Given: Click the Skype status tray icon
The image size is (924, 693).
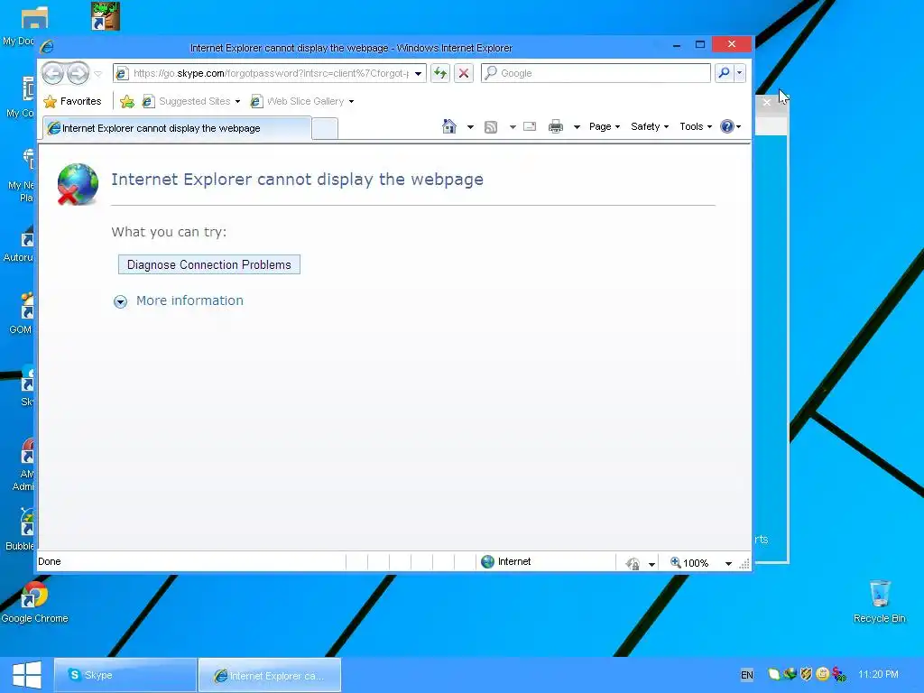Looking at the screenshot, I should click(x=839, y=674).
